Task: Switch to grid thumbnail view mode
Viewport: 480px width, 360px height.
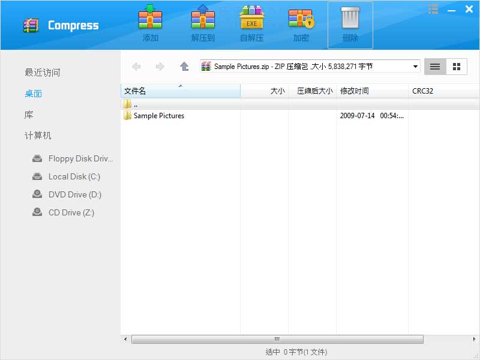Action: (457, 67)
